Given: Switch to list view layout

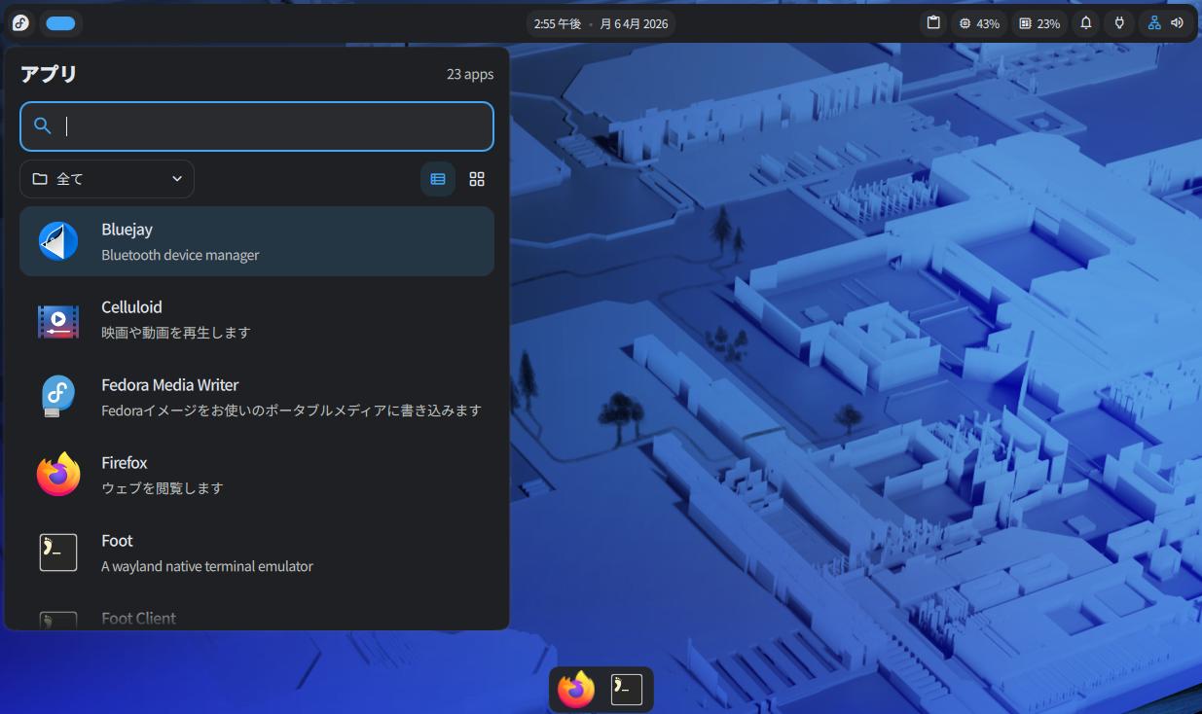Looking at the screenshot, I should [438, 179].
